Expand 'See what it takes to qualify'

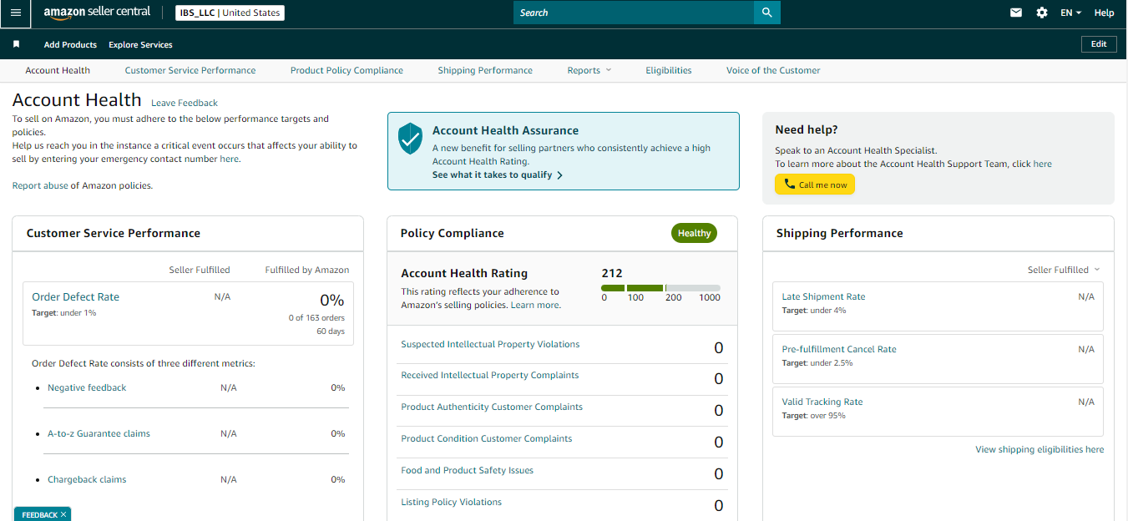click(498, 175)
